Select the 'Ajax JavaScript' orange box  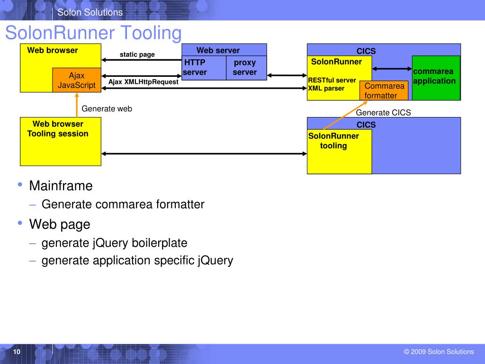pos(77,80)
